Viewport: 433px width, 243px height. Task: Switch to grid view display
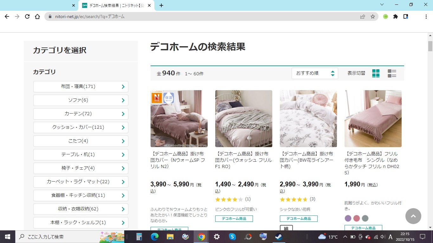(376, 73)
